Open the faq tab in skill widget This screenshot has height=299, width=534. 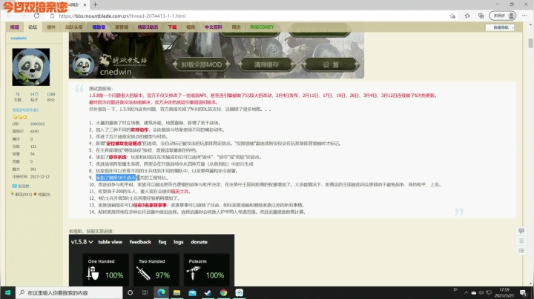click(162, 242)
